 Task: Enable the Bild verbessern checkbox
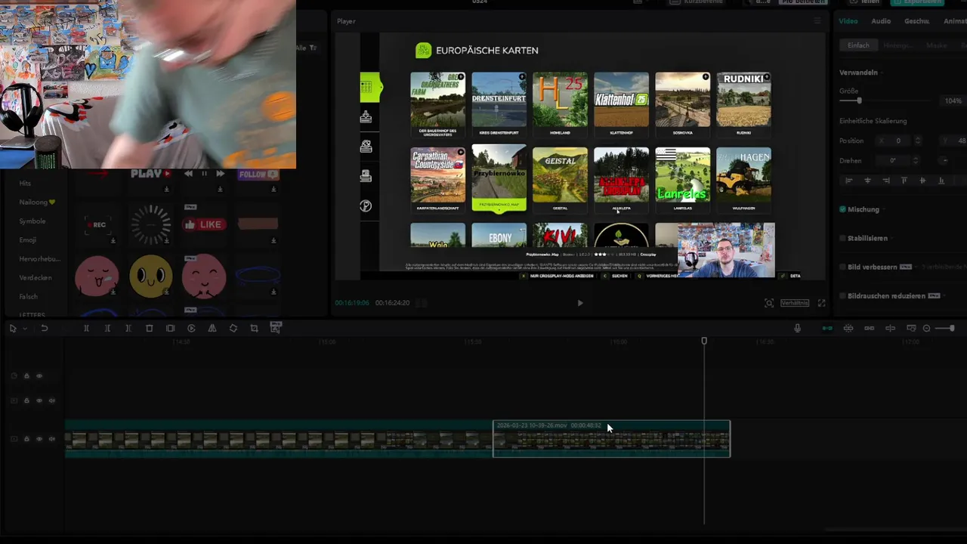842,267
